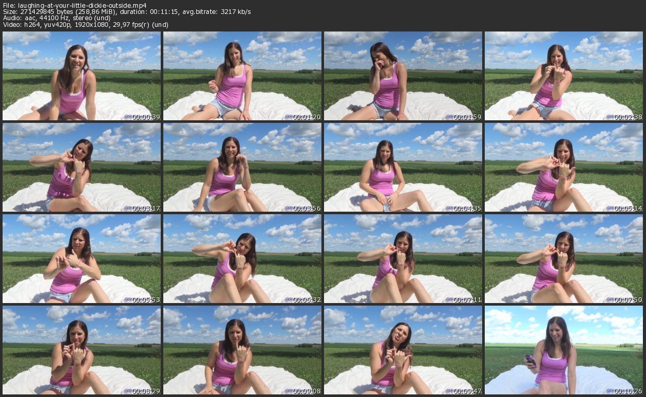Open the frame labeled 00:09:47
The width and height of the screenshot is (646, 397).
pos(403,350)
